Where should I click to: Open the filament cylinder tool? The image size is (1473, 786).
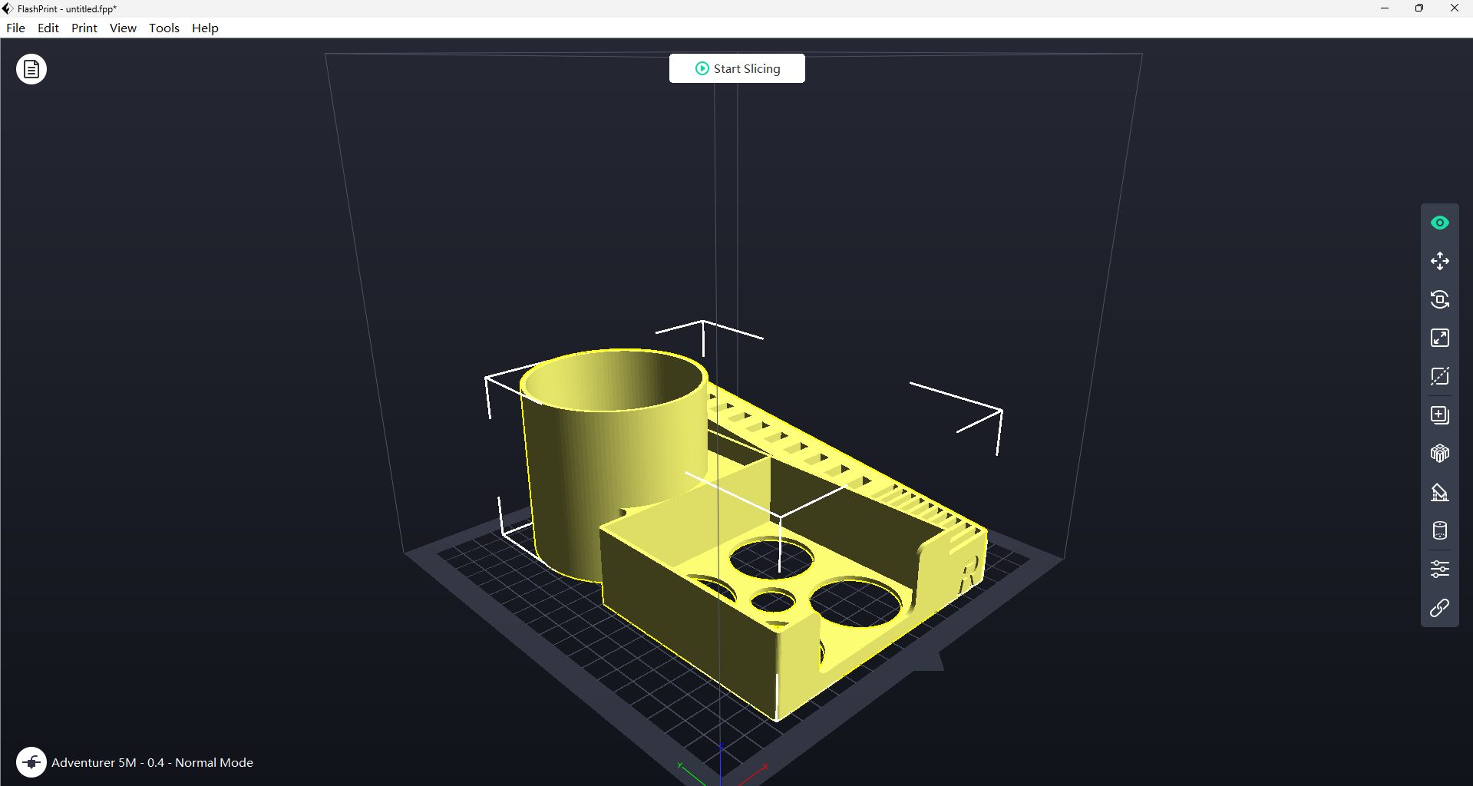click(1440, 530)
